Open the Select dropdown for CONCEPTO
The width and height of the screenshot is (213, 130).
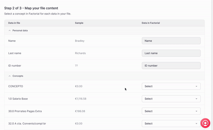pyautogui.click(x=171, y=86)
